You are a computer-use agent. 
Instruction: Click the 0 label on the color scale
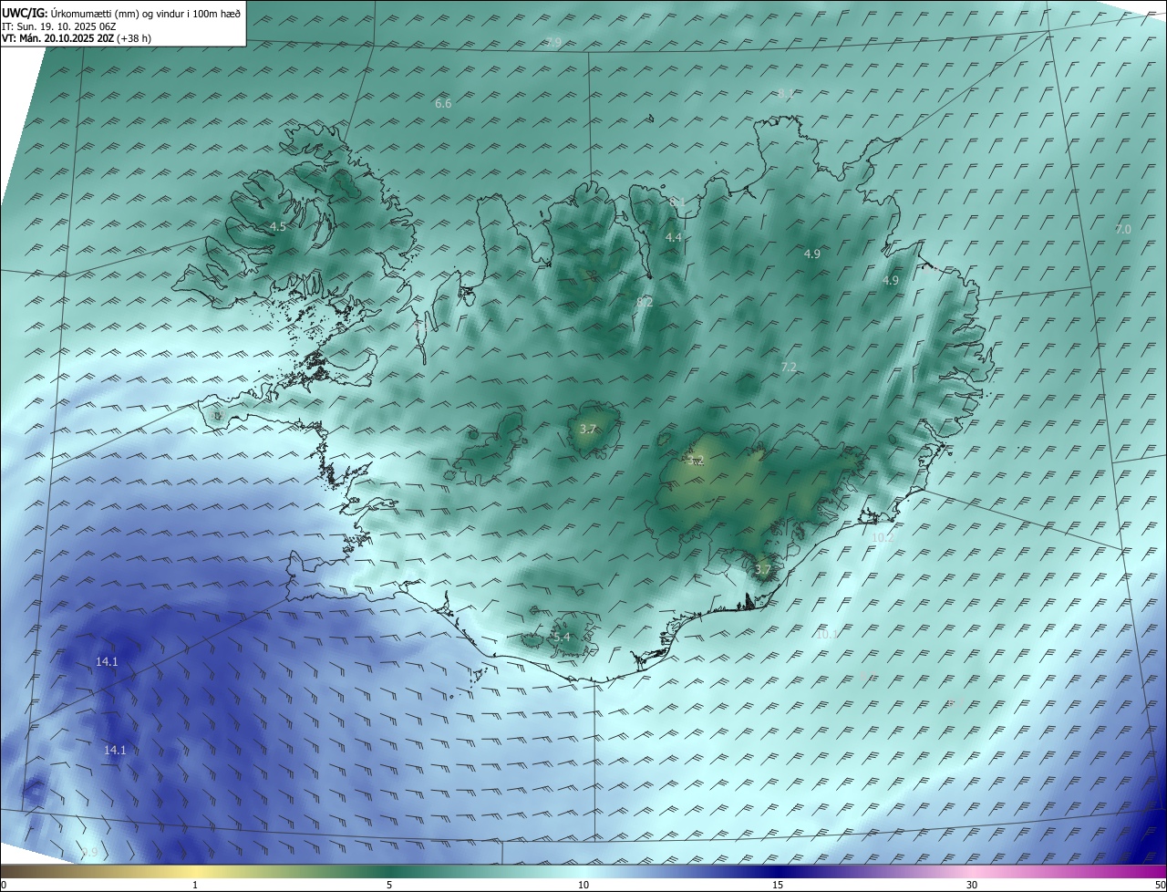click(4, 885)
